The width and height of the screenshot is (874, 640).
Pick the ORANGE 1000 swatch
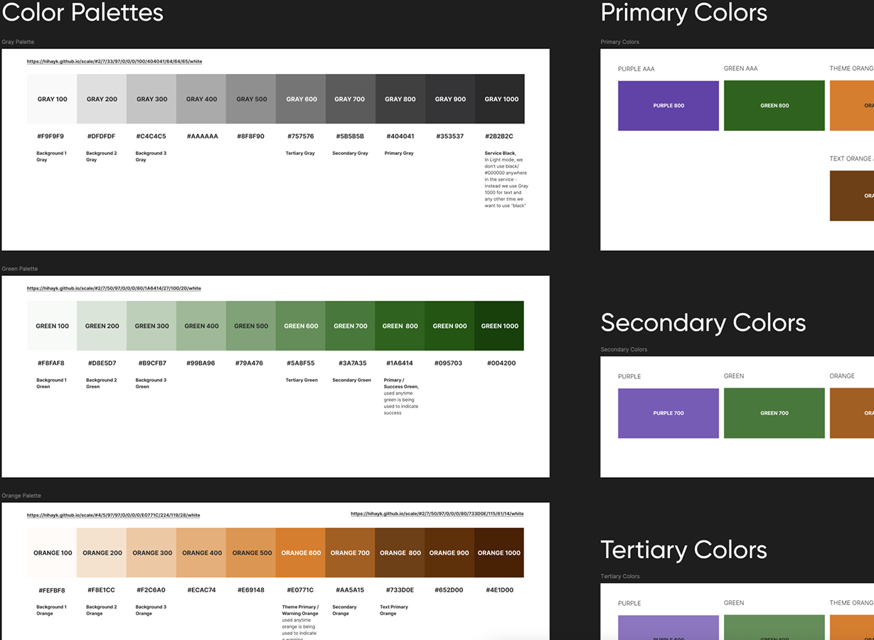coord(500,553)
